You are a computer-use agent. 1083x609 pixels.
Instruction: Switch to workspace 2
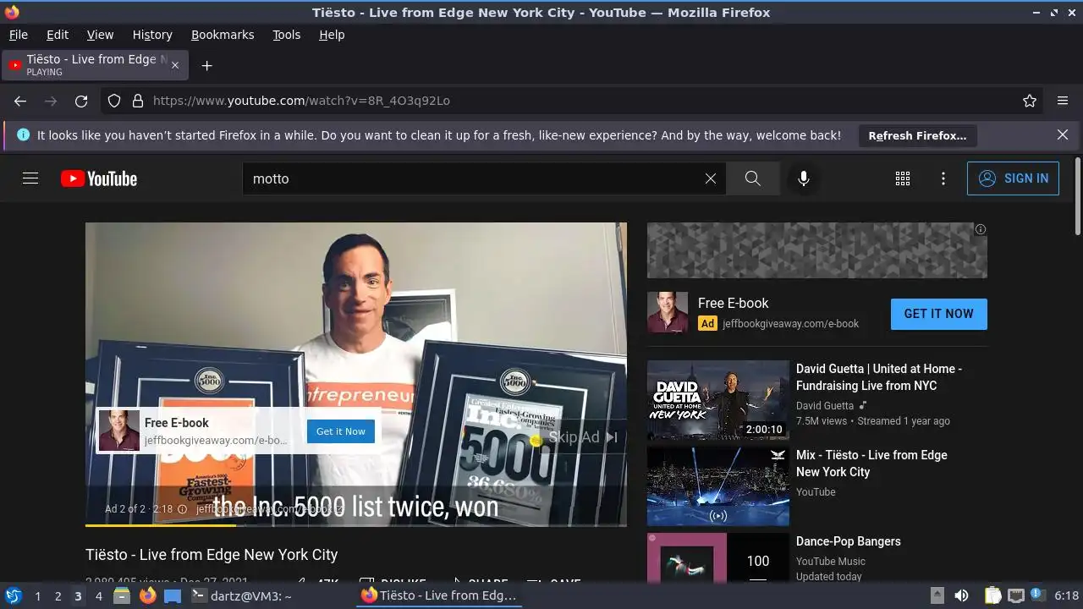tap(58, 596)
